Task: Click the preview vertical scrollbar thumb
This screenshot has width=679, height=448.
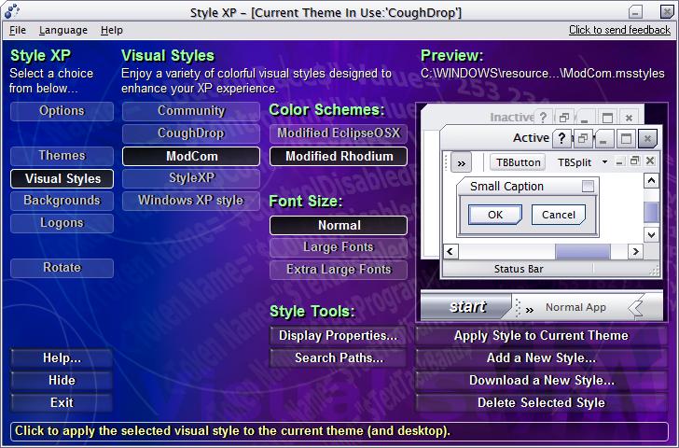Action: coord(651,212)
